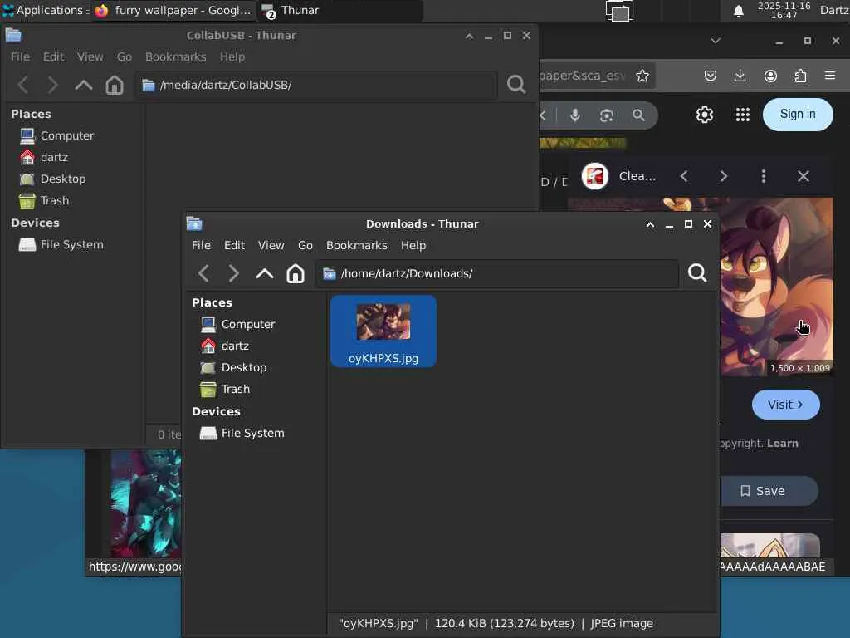Click /home/dartz/Downloads/ path field
The image size is (850, 638).
[x=497, y=273]
